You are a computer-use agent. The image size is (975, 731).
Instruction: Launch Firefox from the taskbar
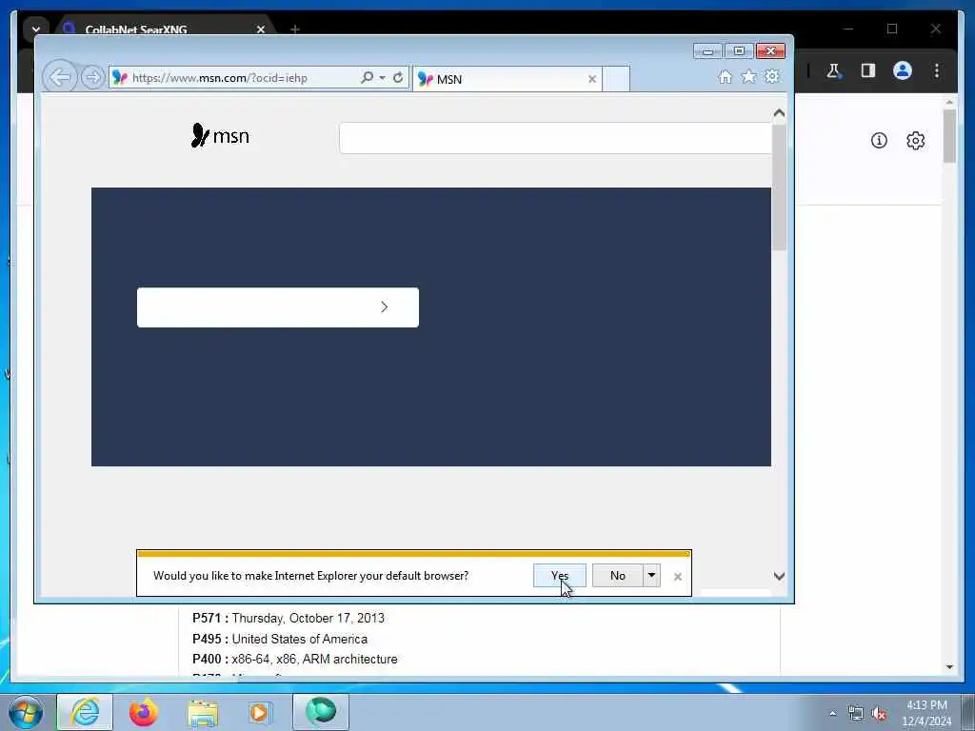pos(144,712)
